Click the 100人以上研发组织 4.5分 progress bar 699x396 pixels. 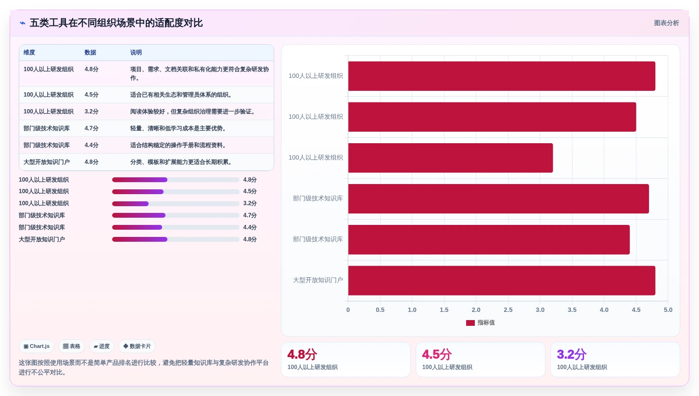176,192
